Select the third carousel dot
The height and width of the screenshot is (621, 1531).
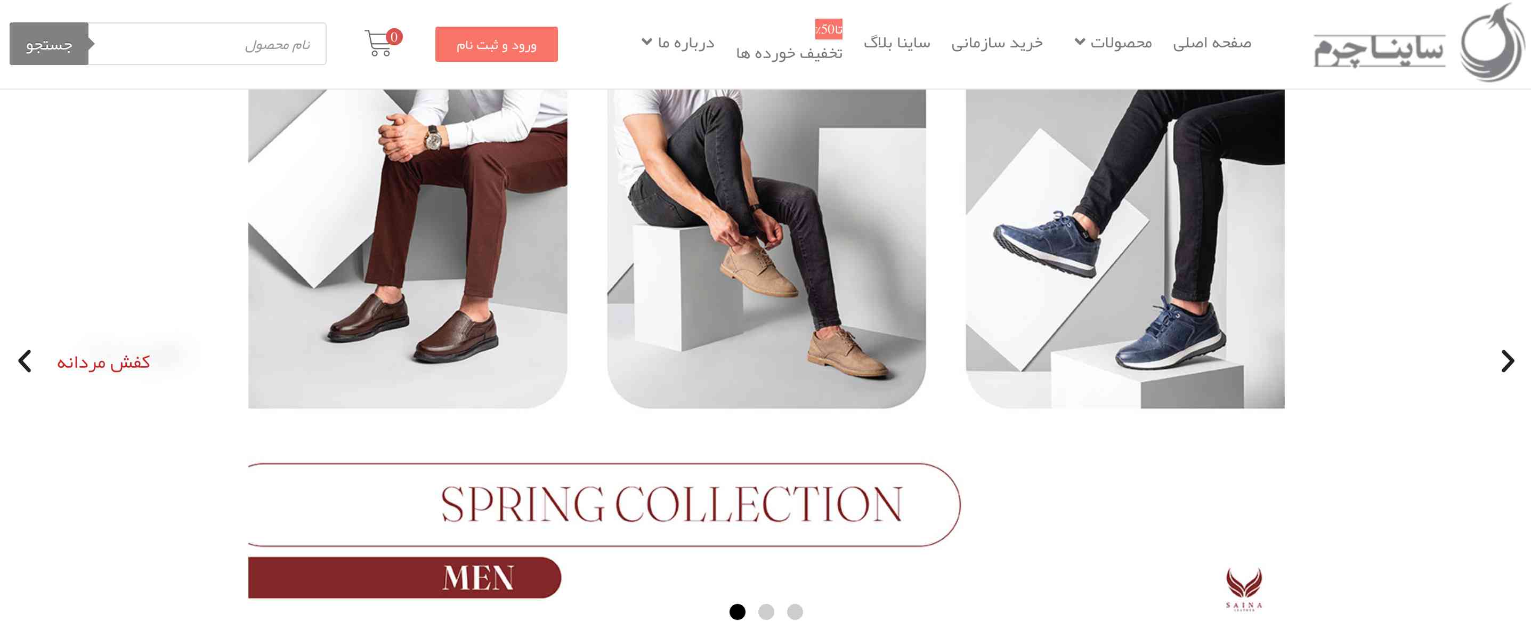(795, 611)
